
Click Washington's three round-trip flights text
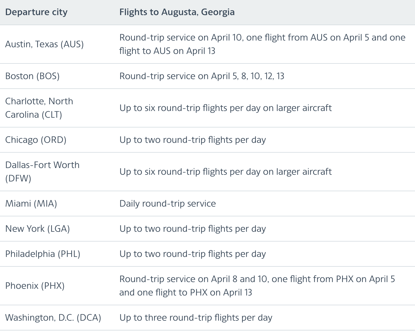(x=196, y=318)
